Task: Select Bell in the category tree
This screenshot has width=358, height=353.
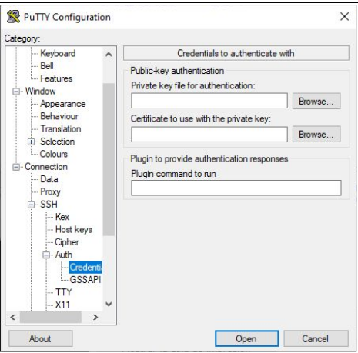Action: coord(47,66)
